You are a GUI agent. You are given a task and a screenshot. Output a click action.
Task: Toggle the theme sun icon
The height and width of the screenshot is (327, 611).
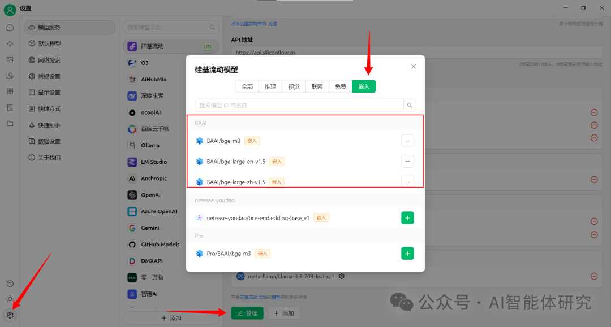10,299
